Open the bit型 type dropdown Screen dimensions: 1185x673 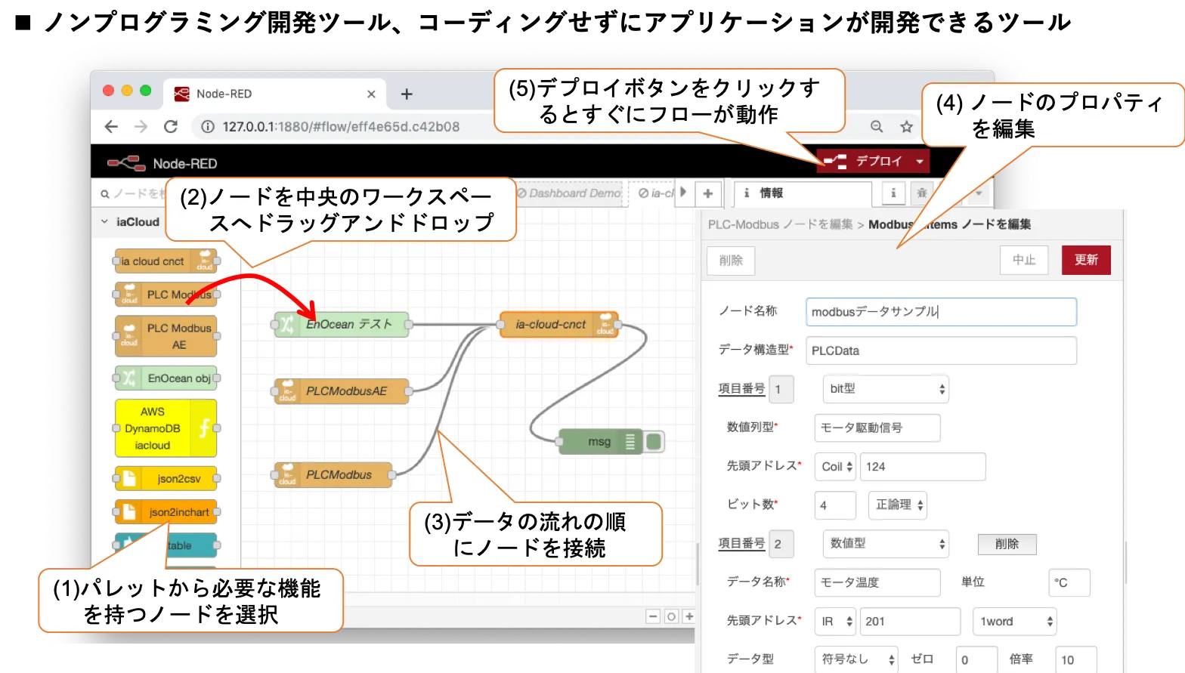[x=885, y=389]
